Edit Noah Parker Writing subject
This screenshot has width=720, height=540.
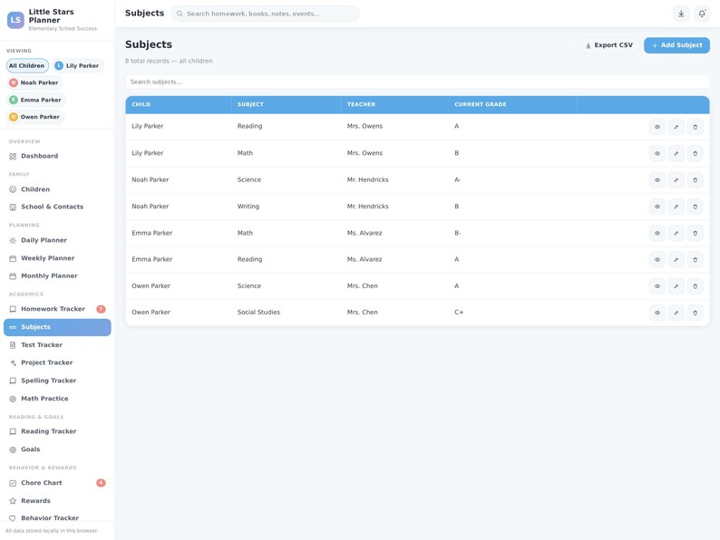pos(676,207)
